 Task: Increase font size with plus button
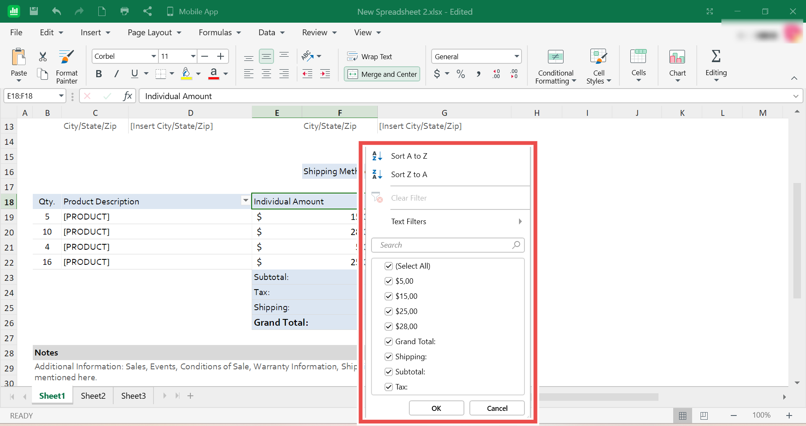tap(221, 56)
